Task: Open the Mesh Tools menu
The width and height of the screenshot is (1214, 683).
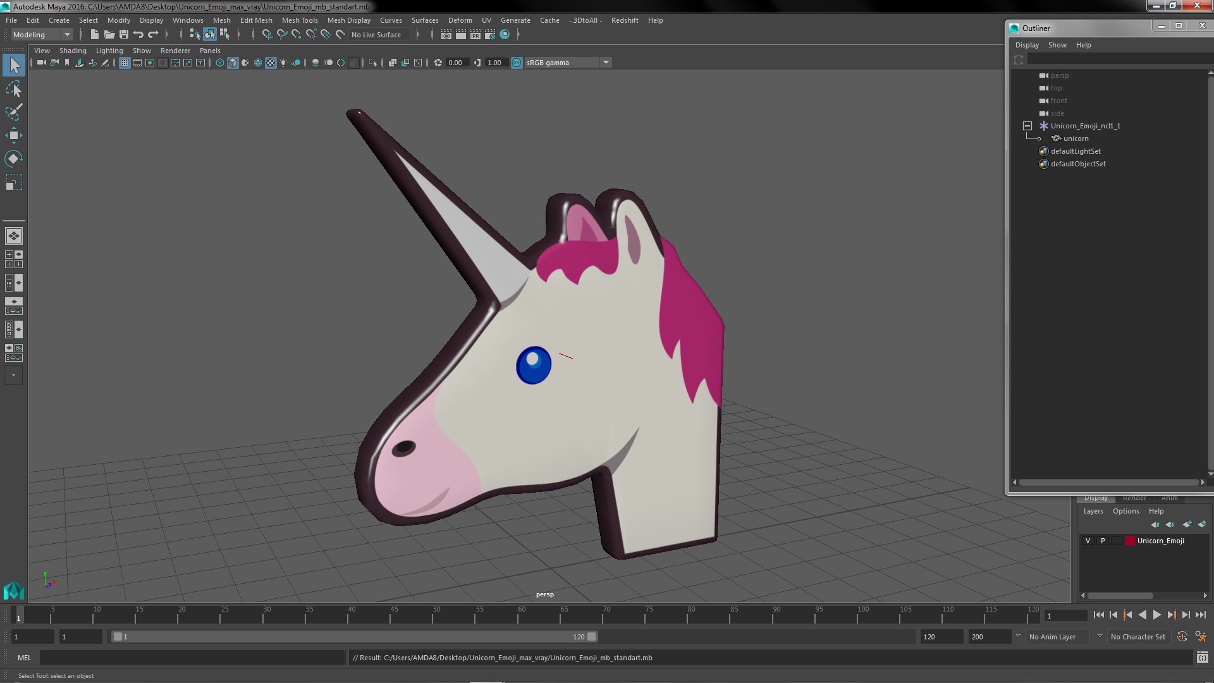Action: (299, 20)
